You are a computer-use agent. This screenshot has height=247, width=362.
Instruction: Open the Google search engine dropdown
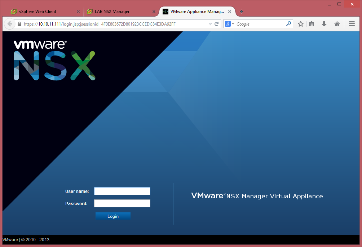click(229, 24)
